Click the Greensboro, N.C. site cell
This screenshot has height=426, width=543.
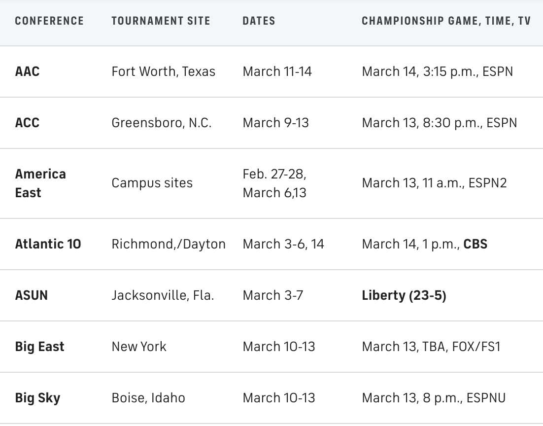point(162,123)
